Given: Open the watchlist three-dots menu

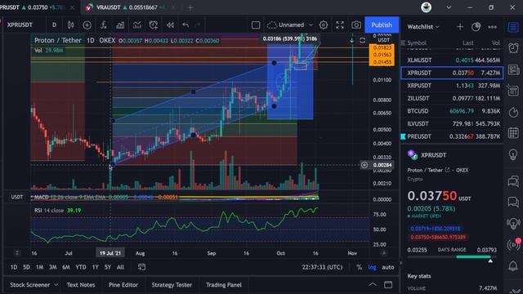Looking at the screenshot, I should coord(492,27).
